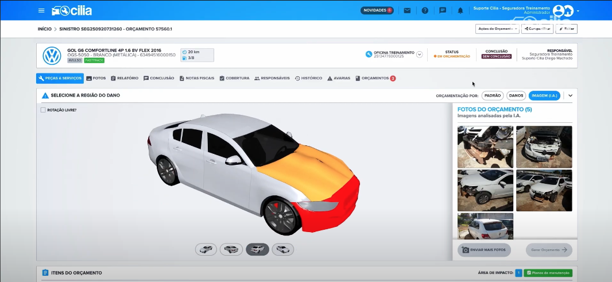Click the Compartilhar button

pyautogui.click(x=537, y=29)
